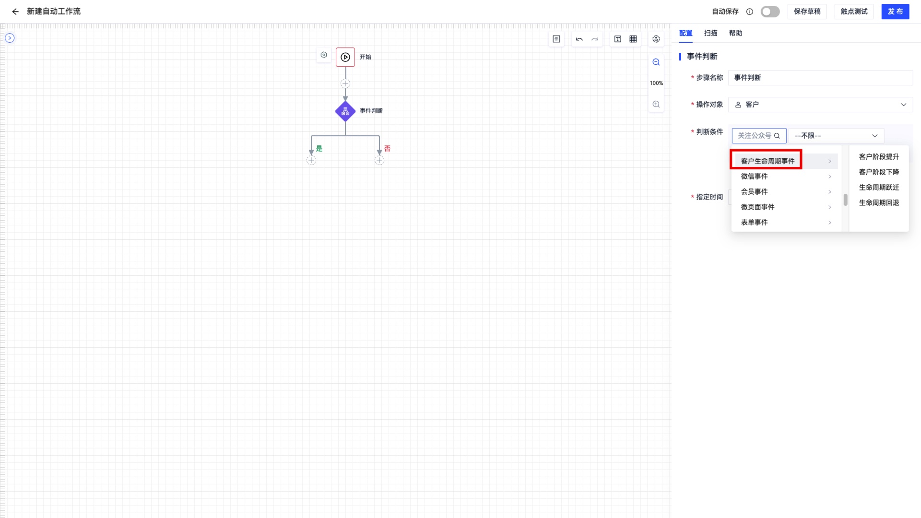Click the 保存草稿 button
Image resolution: width=921 pixels, height=518 pixels.
(807, 12)
